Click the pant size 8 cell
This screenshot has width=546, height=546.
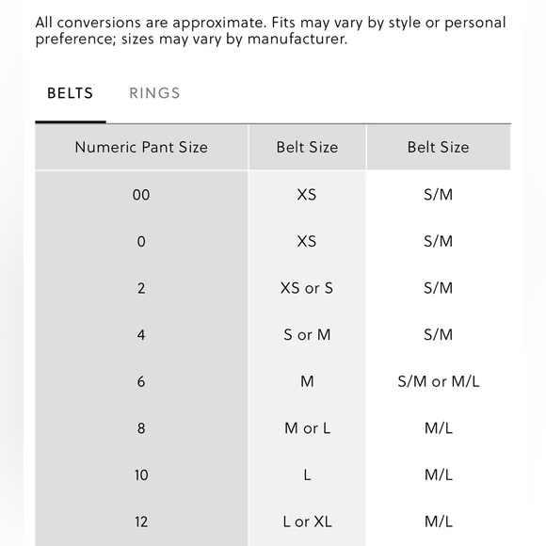(x=141, y=428)
